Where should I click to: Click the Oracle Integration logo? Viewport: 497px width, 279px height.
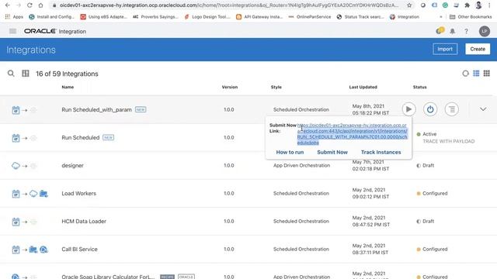[x=55, y=31]
